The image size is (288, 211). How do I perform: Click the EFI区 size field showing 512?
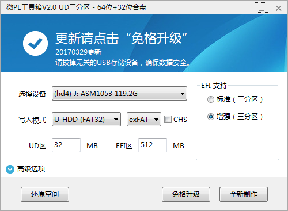point(153,145)
